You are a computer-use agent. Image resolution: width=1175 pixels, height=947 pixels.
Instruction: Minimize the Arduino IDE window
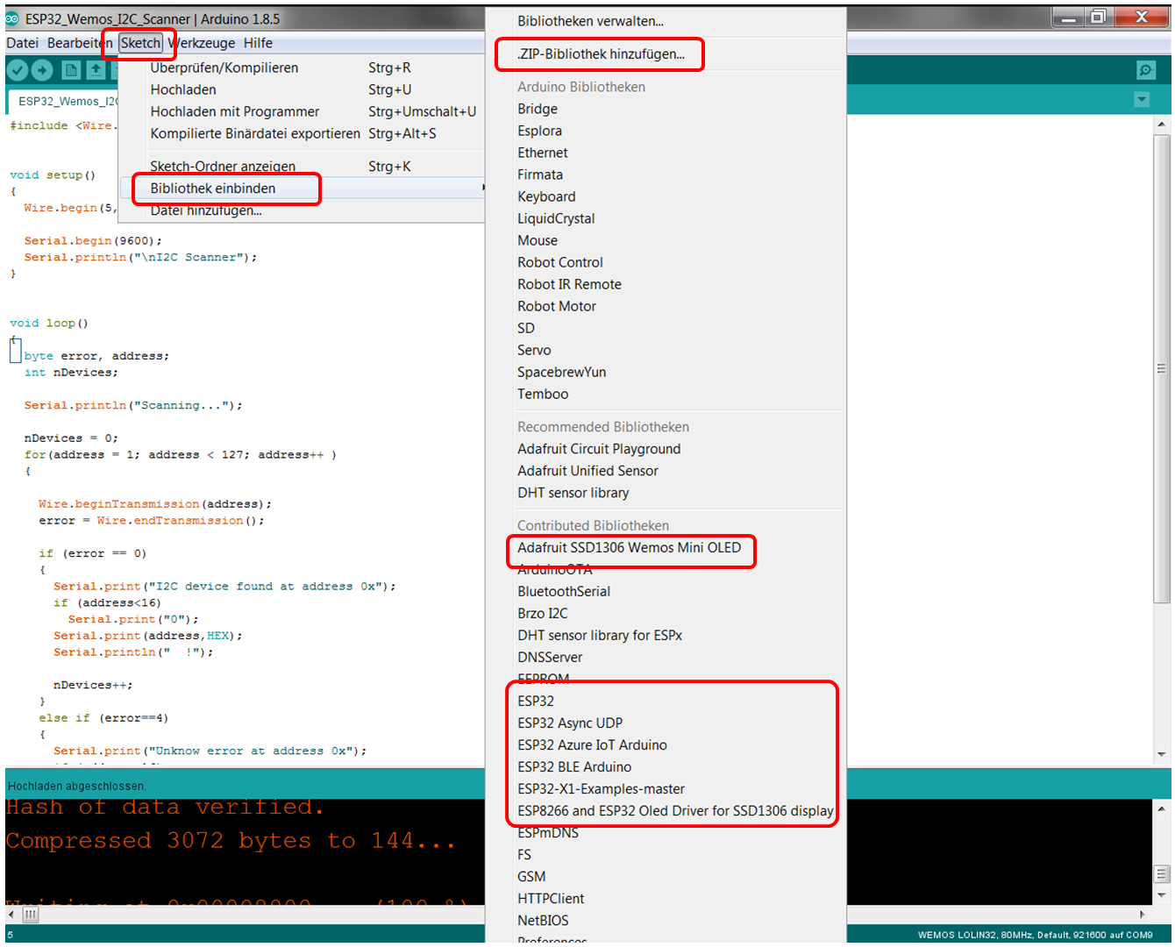click(1068, 17)
